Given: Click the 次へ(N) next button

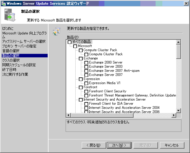Looking at the screenshot, I should 119,145.
